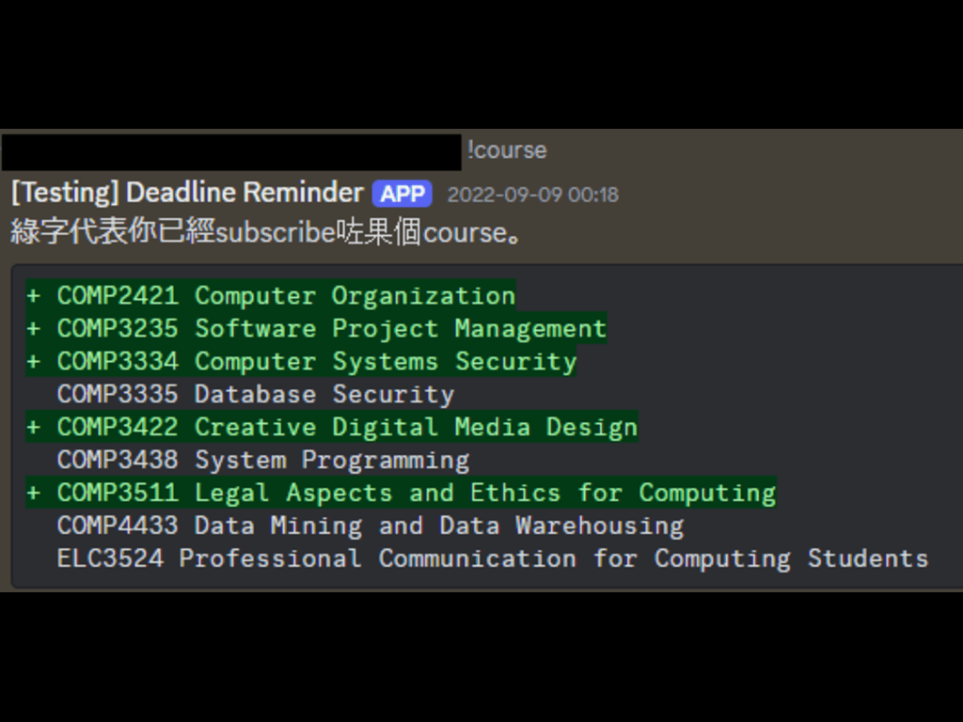This screenshot has height=722, width=963.
Task: Click the Chinese subscribe explanation message text
Action: [x=265, y=232]
